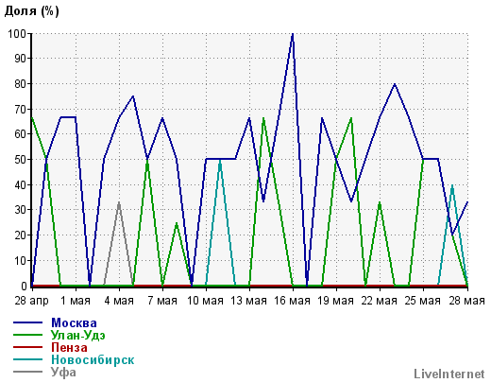The image size is (491, 383).
Task: Click the red Пенза legend line swatch
Action: 27,347
